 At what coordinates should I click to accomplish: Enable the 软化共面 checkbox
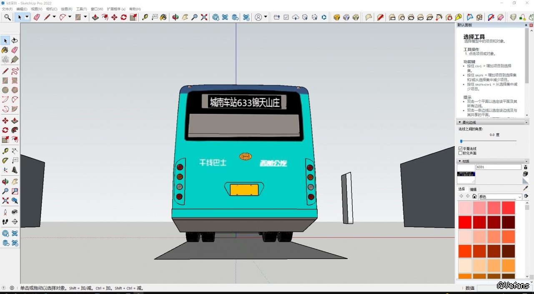(x=461, y=153)
